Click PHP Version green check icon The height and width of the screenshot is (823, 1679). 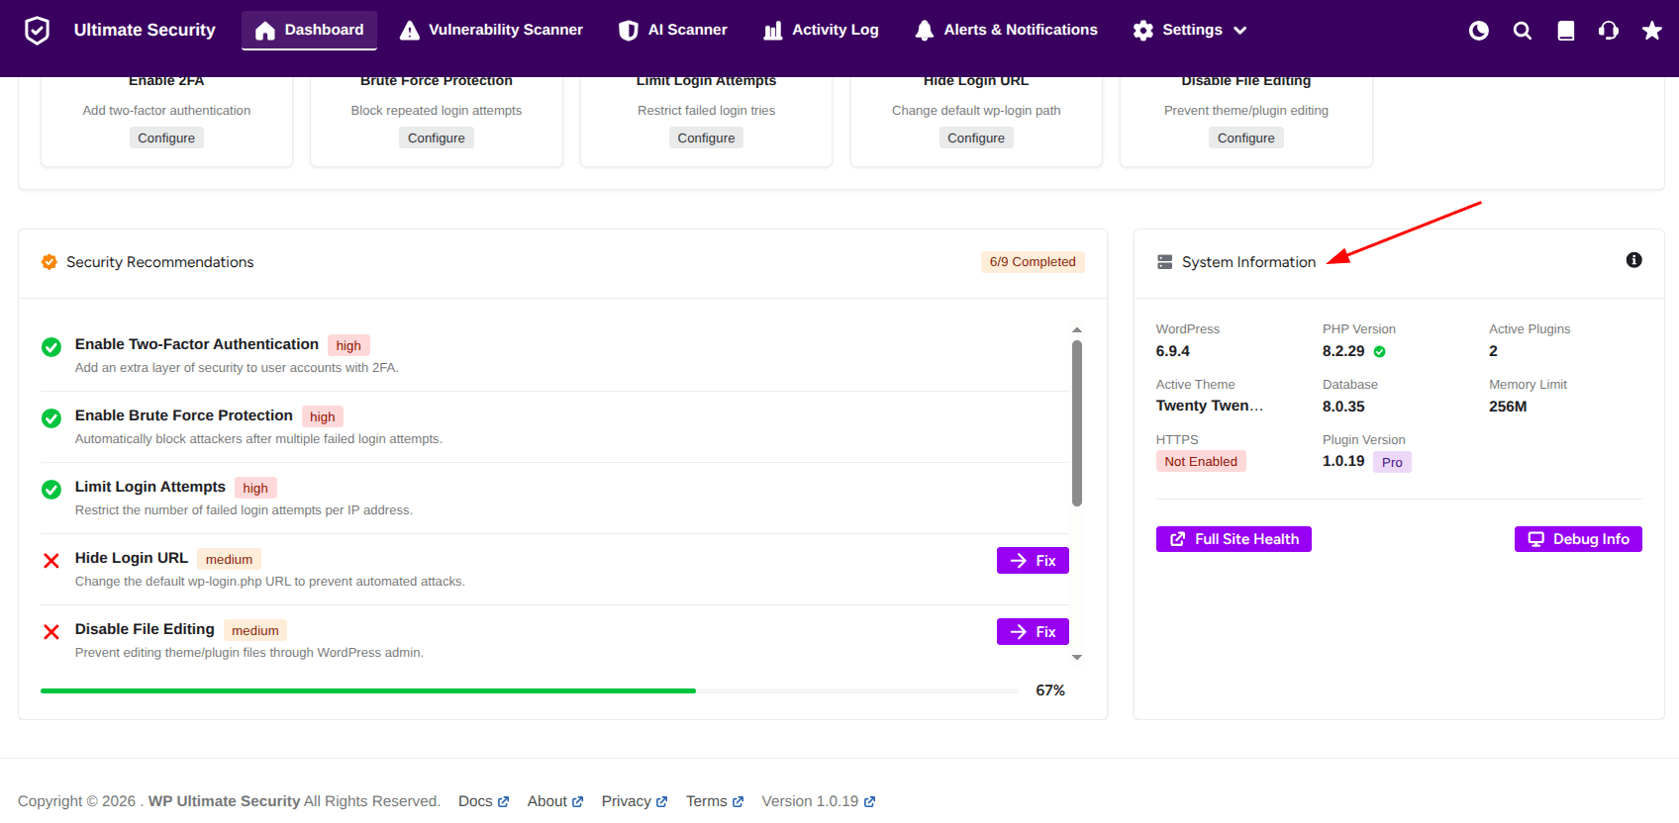[x=1380, y=352]
